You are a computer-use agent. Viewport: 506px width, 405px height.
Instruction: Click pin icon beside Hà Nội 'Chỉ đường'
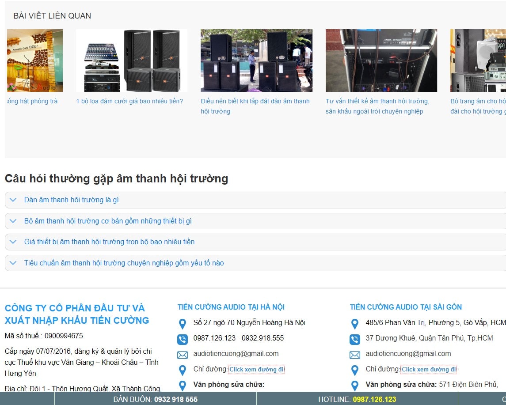click(x=183, y=370)
